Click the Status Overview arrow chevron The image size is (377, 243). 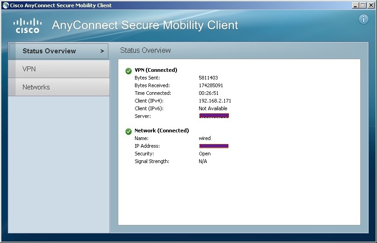102,51
